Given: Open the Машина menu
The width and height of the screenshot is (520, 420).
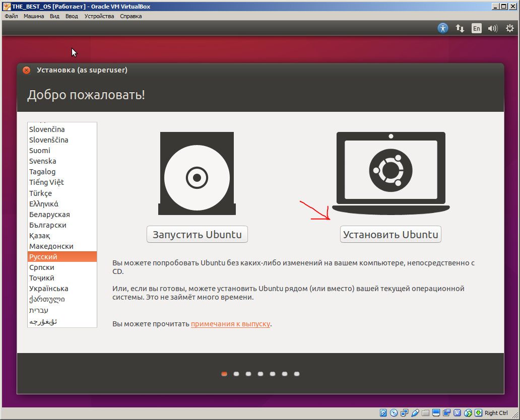Looking at the screenshot, I should click(x=33, y=16).
